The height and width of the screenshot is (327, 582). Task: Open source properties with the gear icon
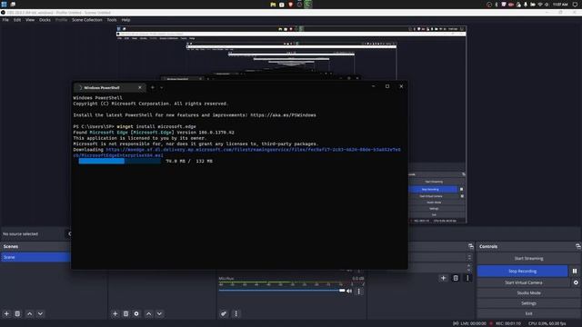(x=136, y=313)
